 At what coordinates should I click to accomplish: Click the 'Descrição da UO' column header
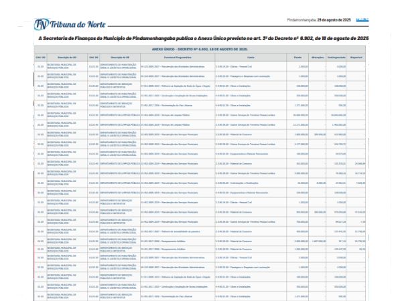click(67, 58)
